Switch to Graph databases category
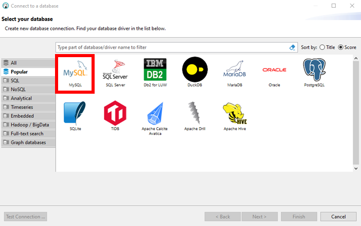This screenshot has height=226, width=361. [x=28, y=143]
